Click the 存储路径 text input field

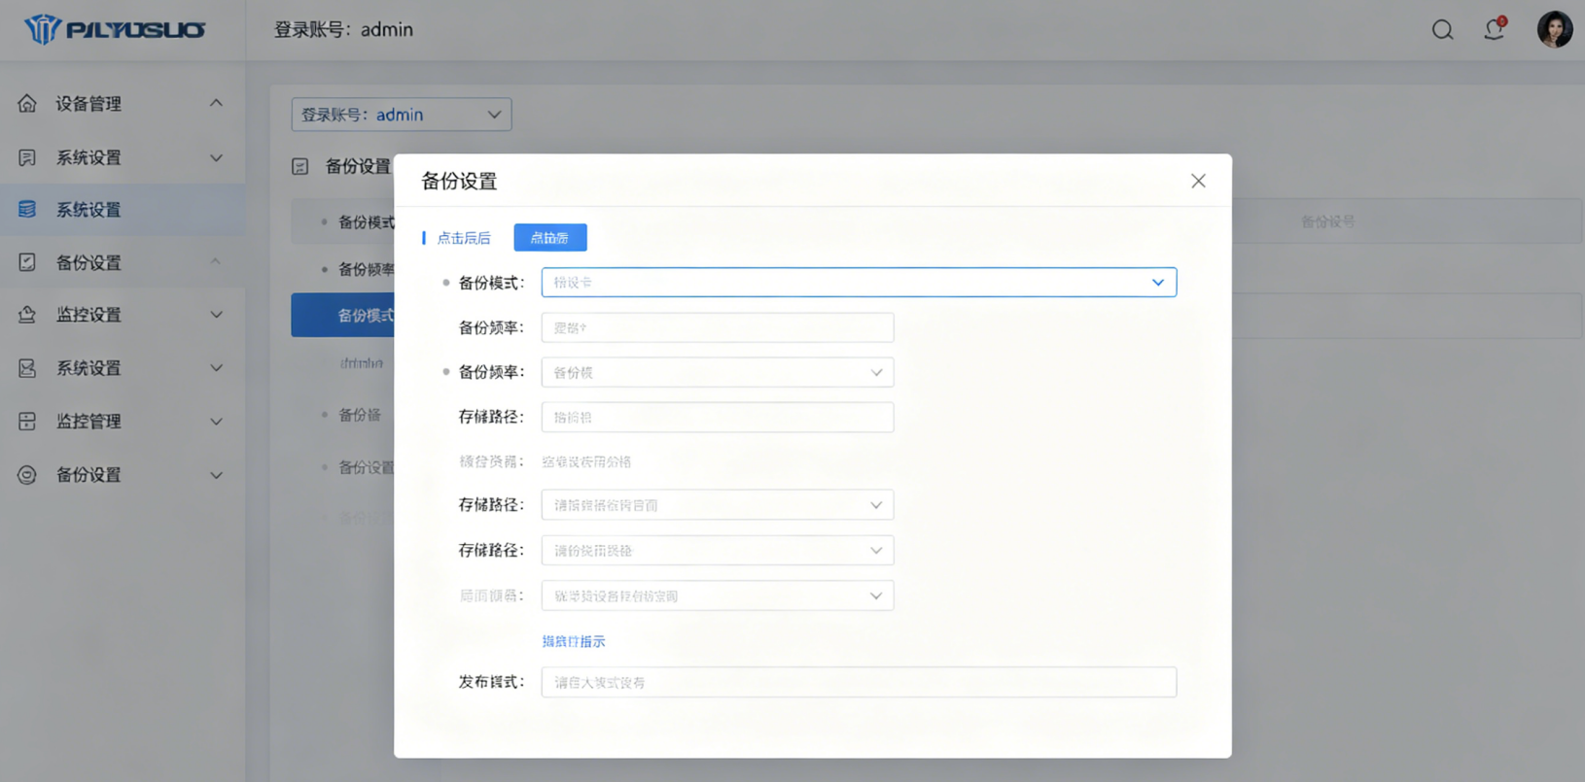tap(718, 417)
